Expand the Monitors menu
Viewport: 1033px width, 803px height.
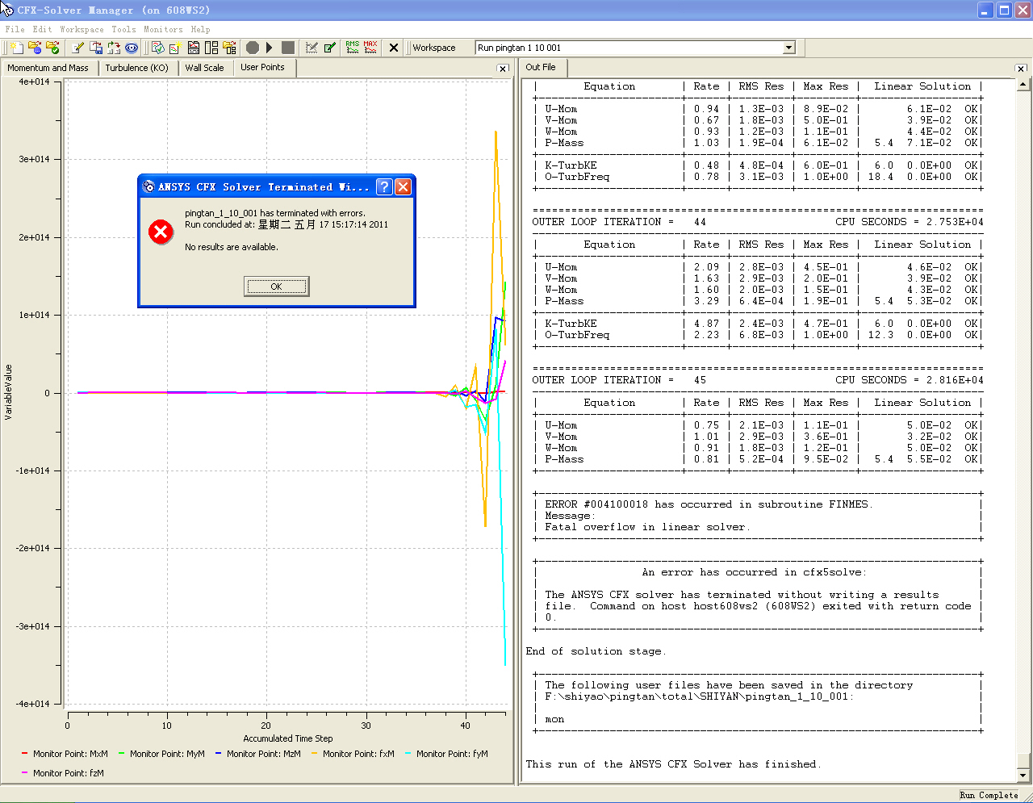tap(163, 29)
